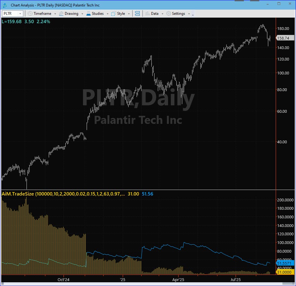
Task: Click the Data bar chart icon
Action: tap(147, 14)
